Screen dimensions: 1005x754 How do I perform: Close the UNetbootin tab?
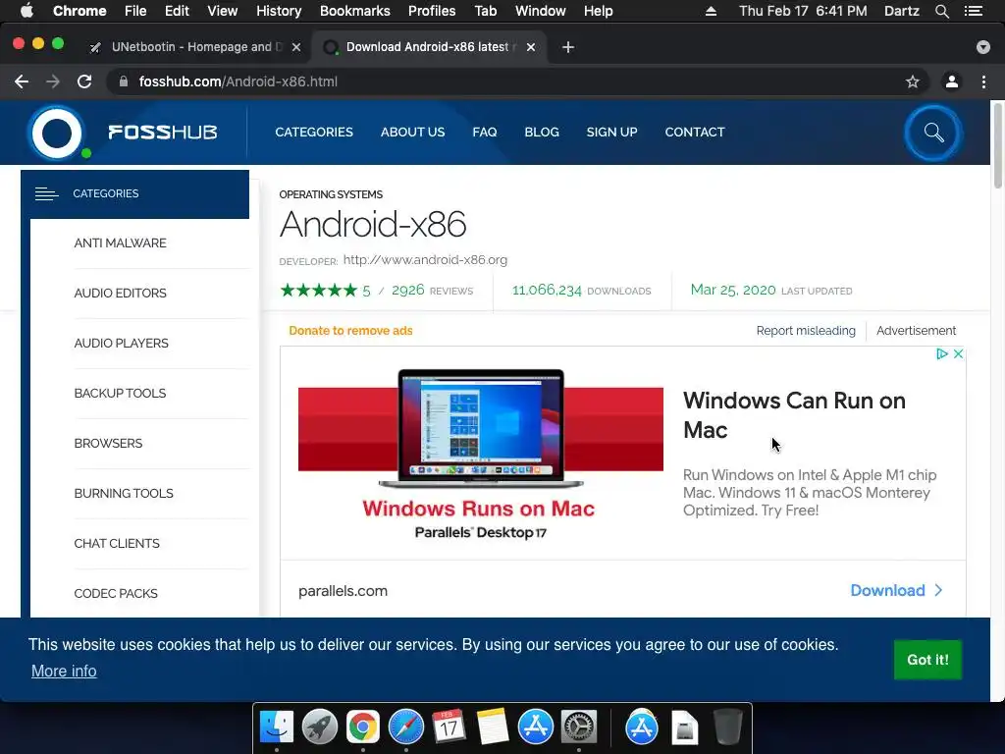[296, 47]
